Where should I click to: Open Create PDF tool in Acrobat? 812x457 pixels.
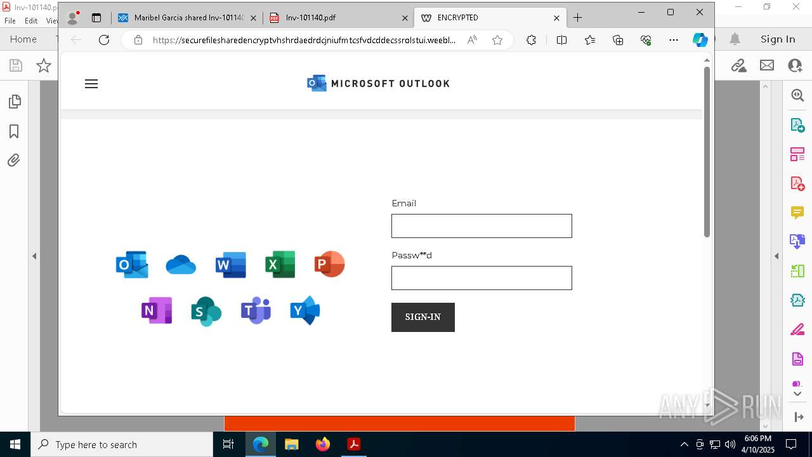click(x=797, y=183)
